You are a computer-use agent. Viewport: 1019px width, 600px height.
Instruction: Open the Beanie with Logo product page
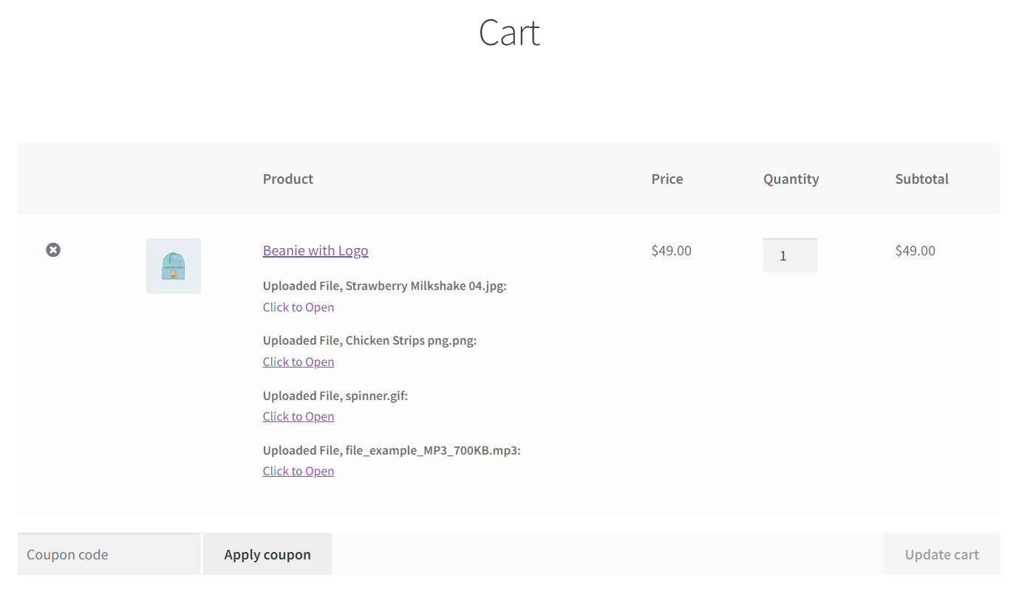pyautogui.click(x=316, y=250)
